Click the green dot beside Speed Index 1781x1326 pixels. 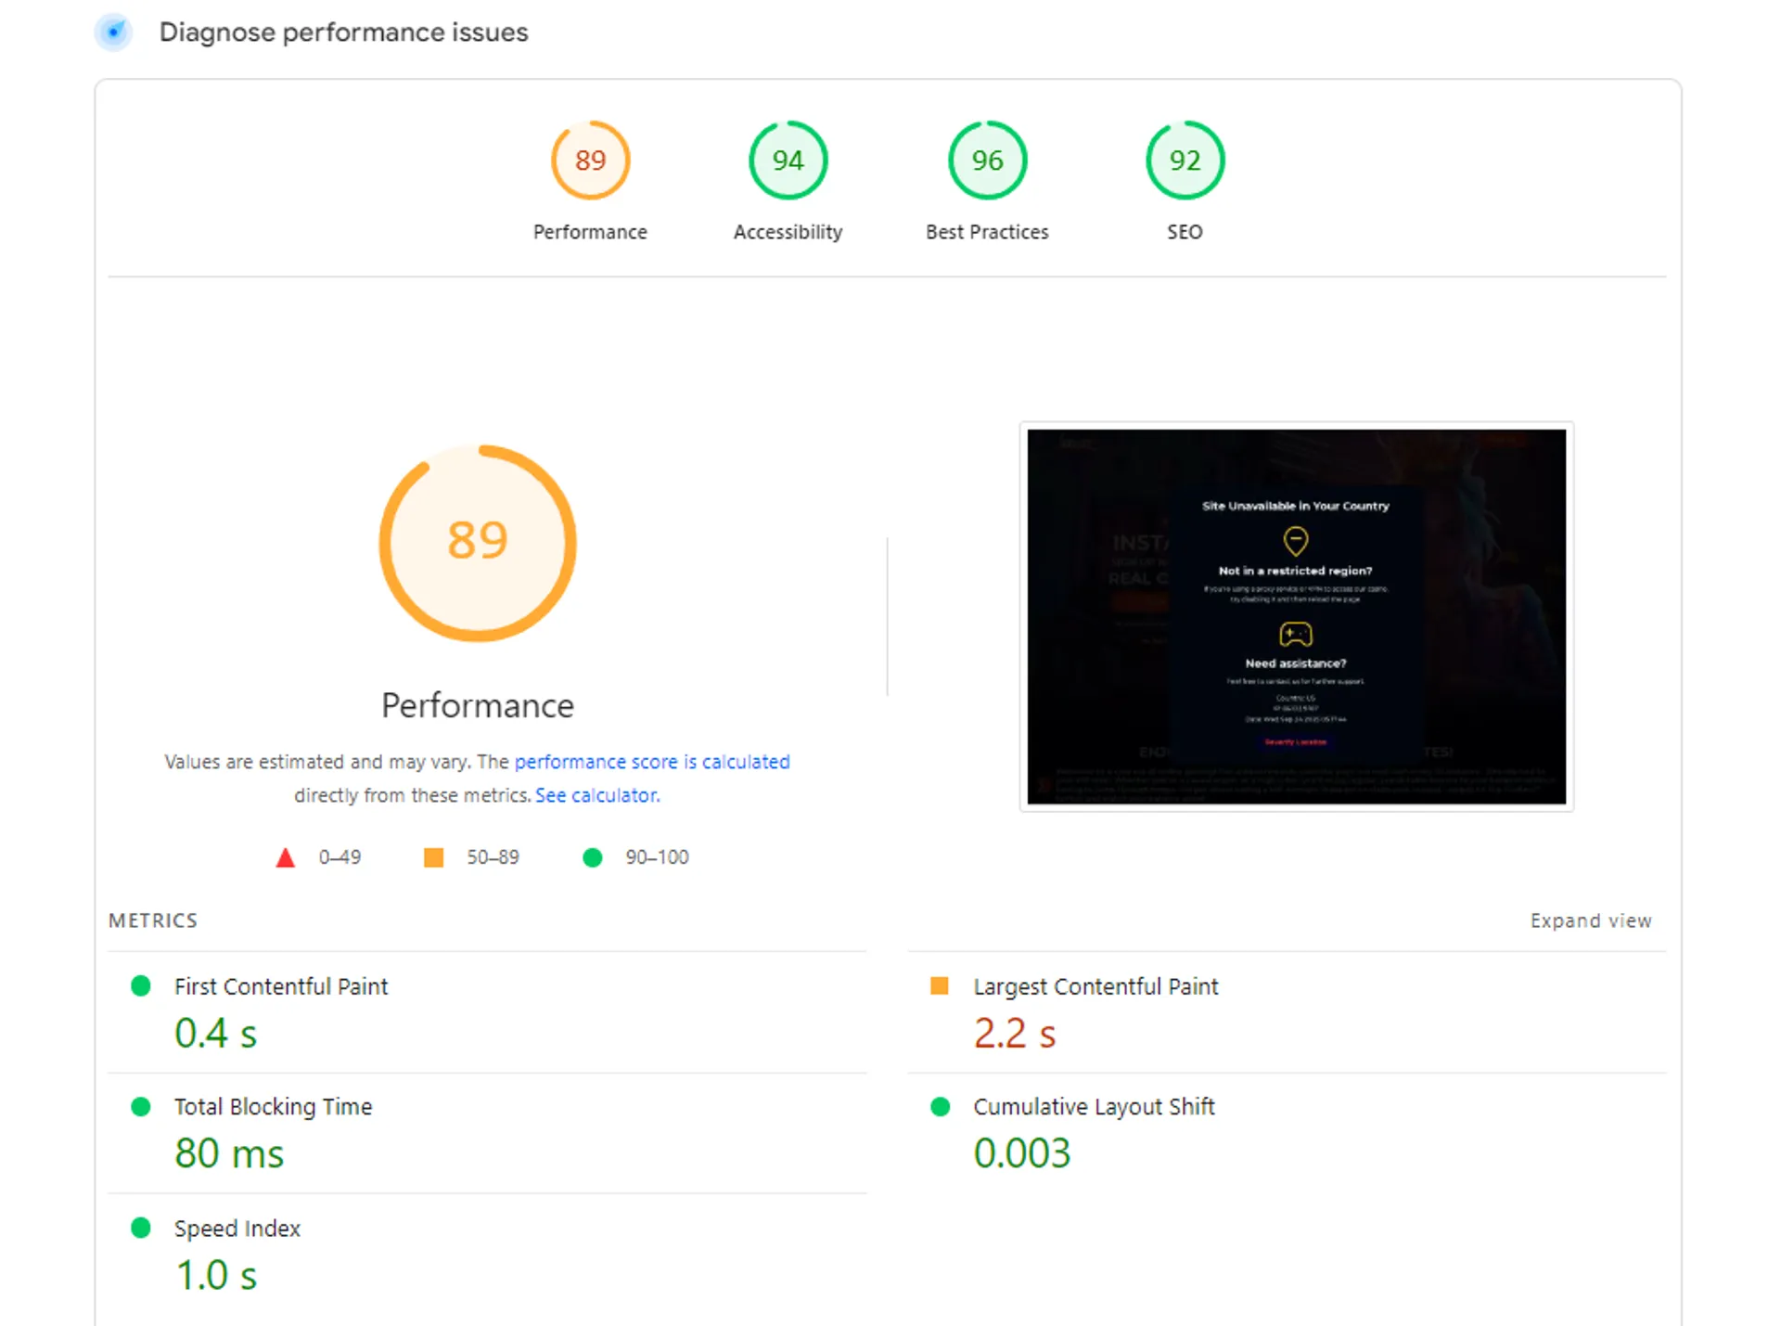(x=141, y=1227)
